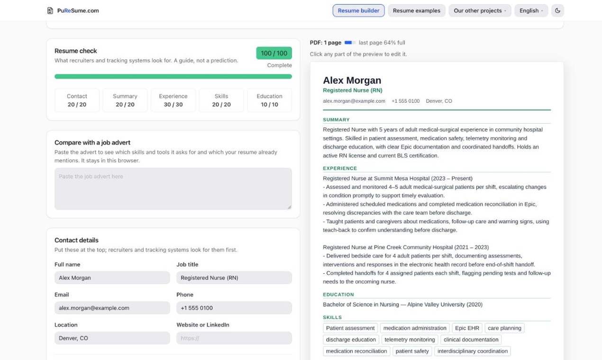This screenshot has height=360, width=602.
Task: Open the Resume builder tab
Action: [x=358, y=10]
